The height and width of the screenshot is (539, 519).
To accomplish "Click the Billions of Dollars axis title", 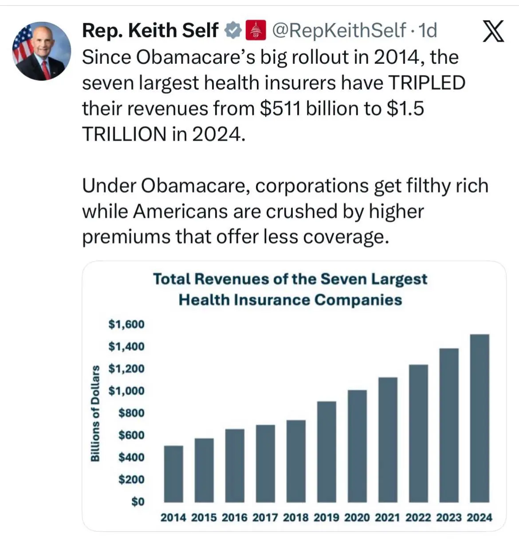I will [95, 413].
